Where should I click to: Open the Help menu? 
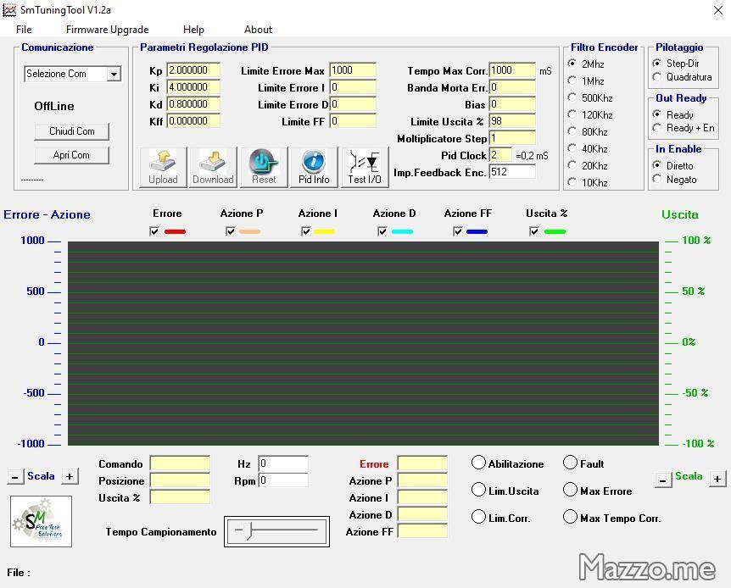point(193,30)
